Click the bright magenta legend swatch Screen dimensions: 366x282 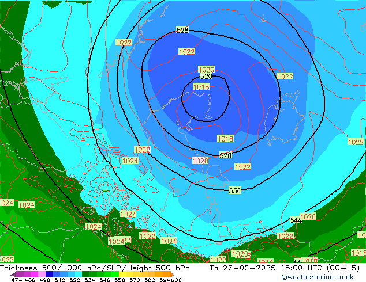[x=35, y=275]
